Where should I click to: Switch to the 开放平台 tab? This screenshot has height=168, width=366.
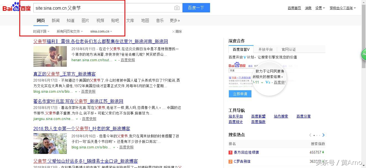click(x=266, y=49)
